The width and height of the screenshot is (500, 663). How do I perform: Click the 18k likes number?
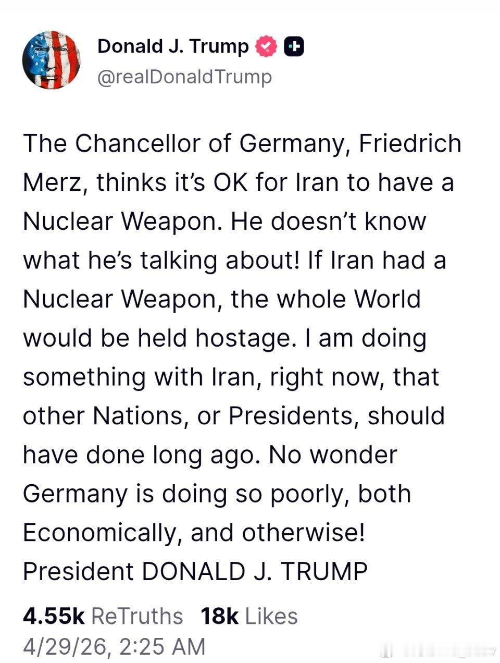pos(219,616)
